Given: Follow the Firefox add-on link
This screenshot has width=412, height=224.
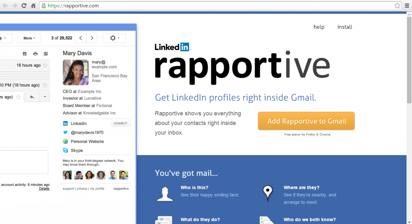Looking at the screenshot, I should 311,135.
